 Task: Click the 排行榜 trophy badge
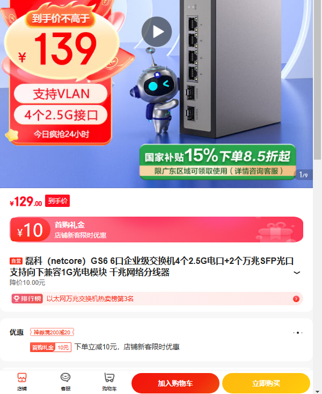pos(27,298)
